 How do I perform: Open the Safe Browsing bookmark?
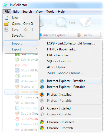29,60
